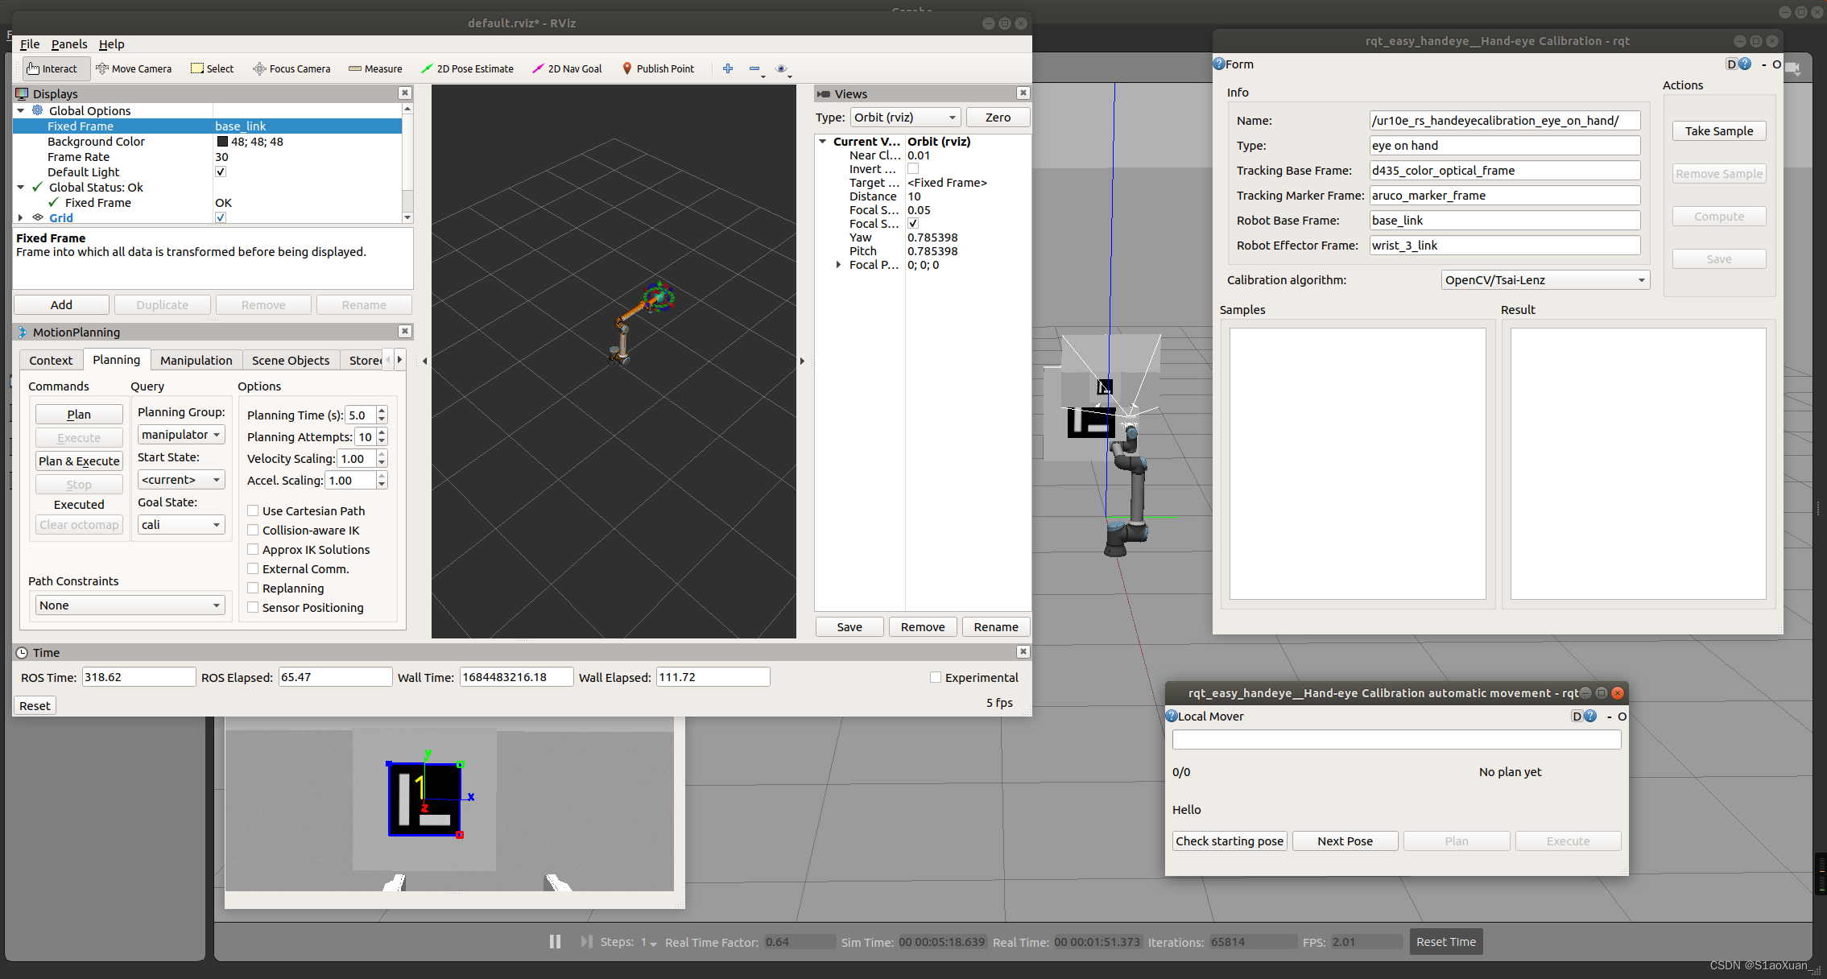Close the Displays panel
The image size is (1827, 979).
pyautogui.click(x=405, y=93)
